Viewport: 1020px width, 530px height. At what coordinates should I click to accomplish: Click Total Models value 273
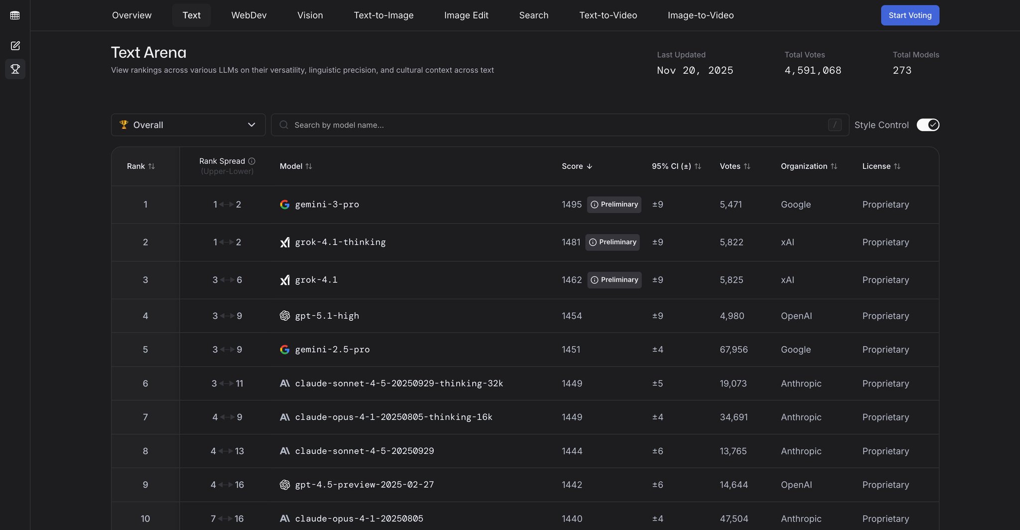pos(902,71)
